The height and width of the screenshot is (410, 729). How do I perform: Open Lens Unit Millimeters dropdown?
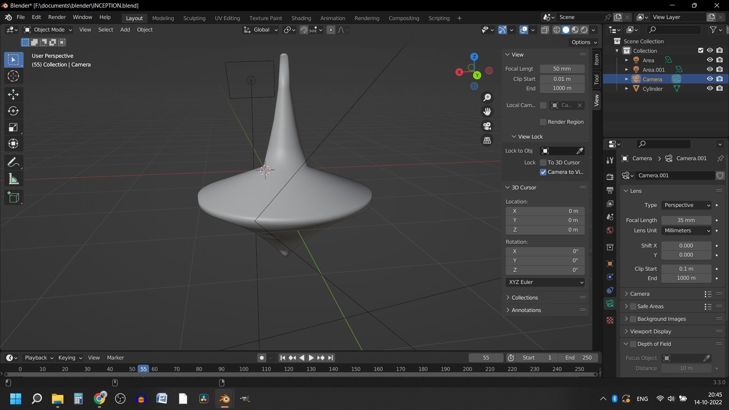pos(686,230)
